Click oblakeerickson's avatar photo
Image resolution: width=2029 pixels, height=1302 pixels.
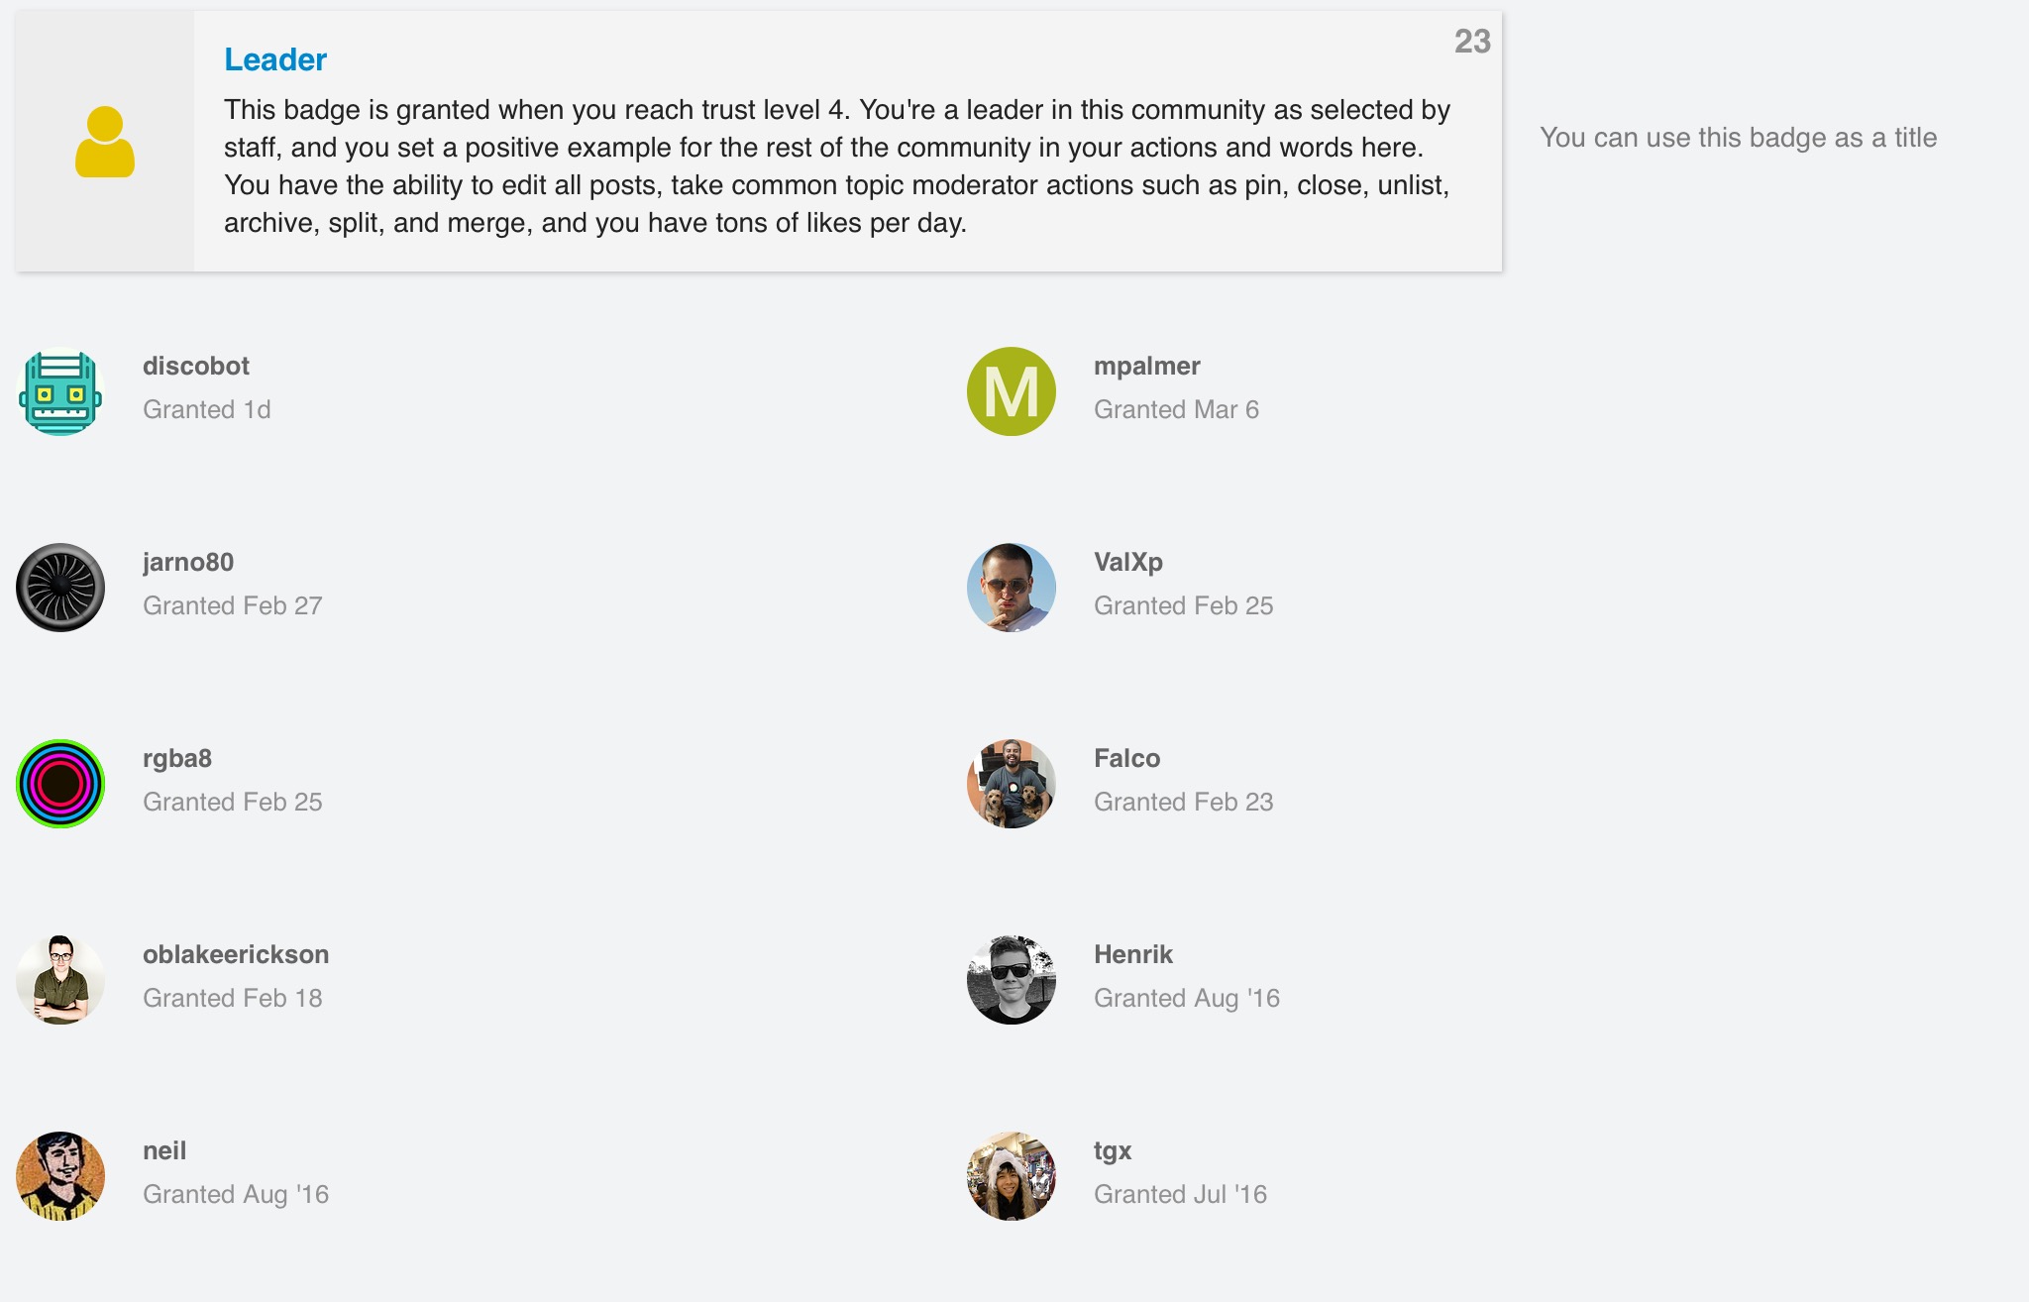(x=60, y=980)
